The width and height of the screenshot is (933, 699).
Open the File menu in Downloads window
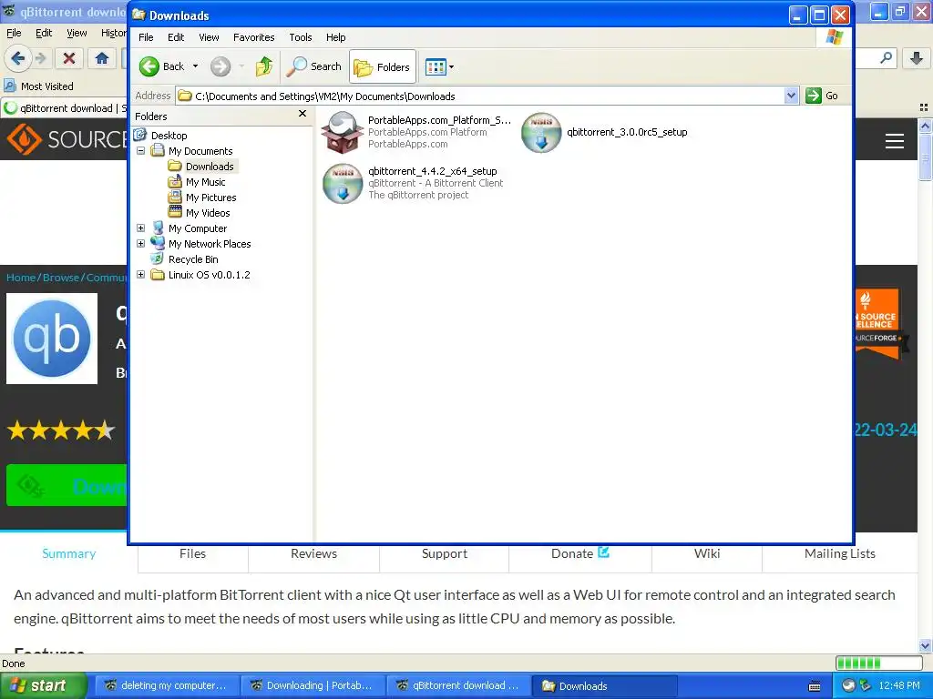pos(146,37)
